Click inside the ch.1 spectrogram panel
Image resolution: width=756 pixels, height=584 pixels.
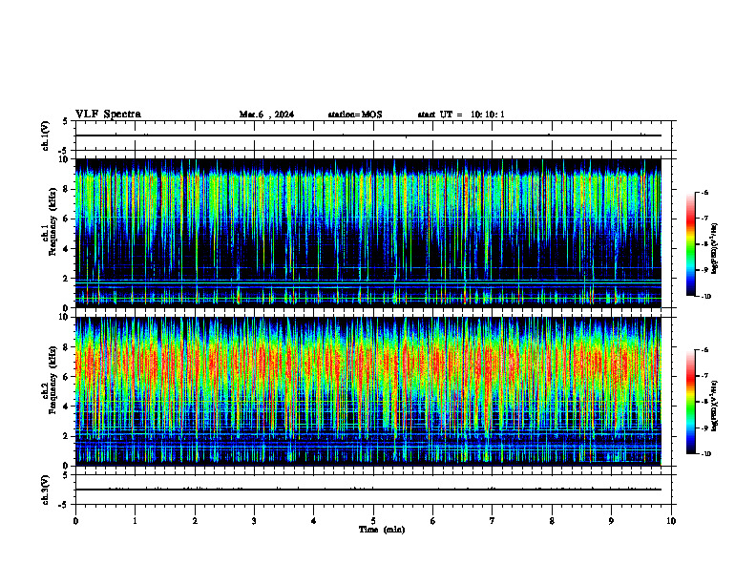367,233
